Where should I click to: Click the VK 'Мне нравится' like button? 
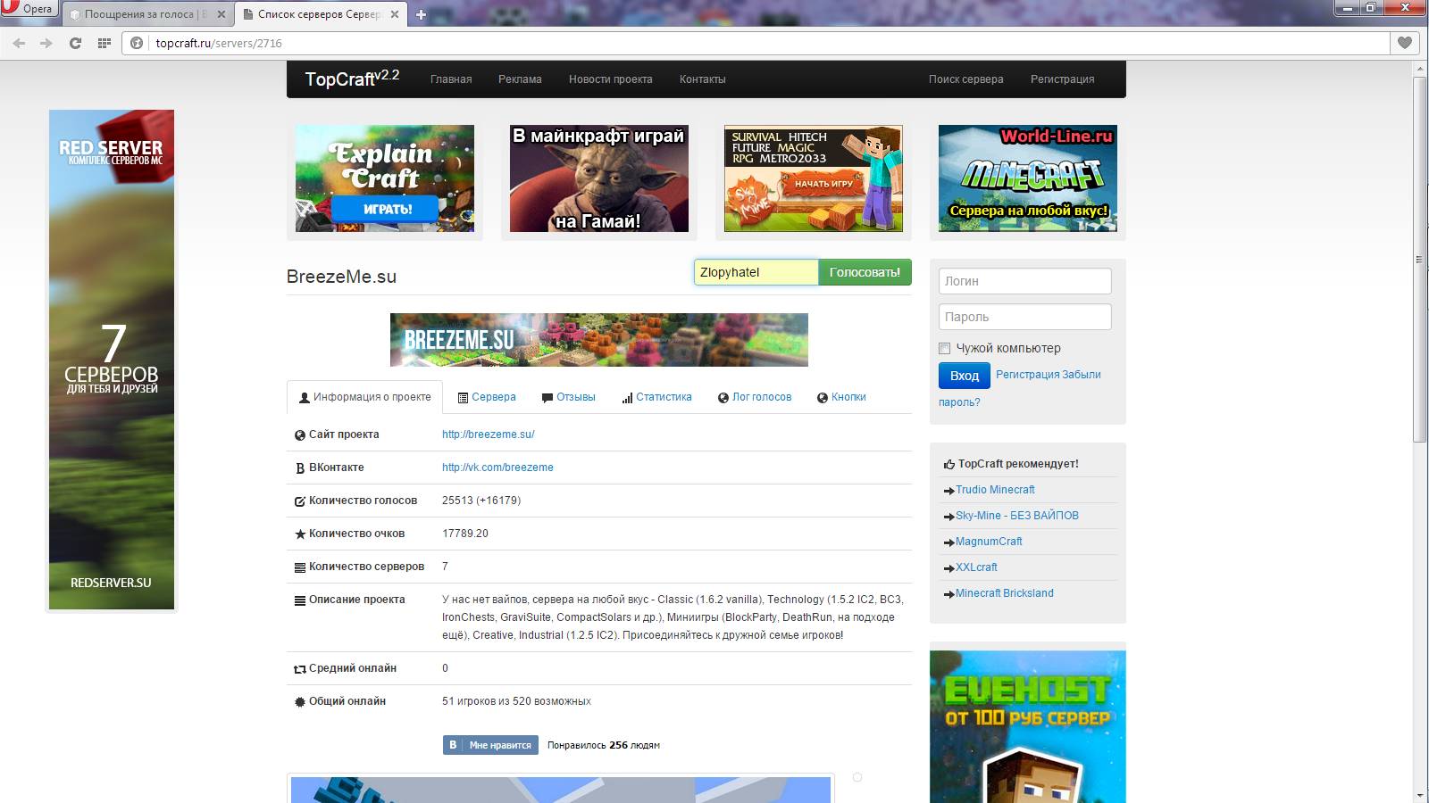(490, 745)
